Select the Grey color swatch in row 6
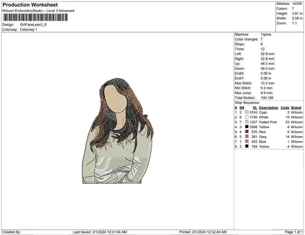 click(x=247, y=137)
